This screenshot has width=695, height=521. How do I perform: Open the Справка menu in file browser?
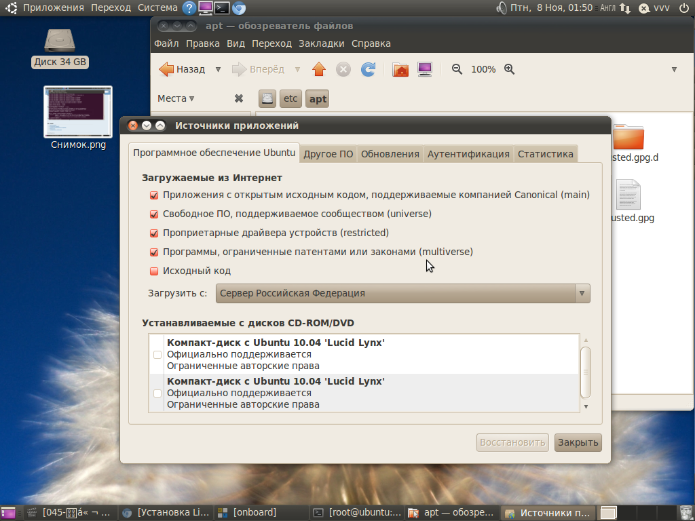pos(371,43)
